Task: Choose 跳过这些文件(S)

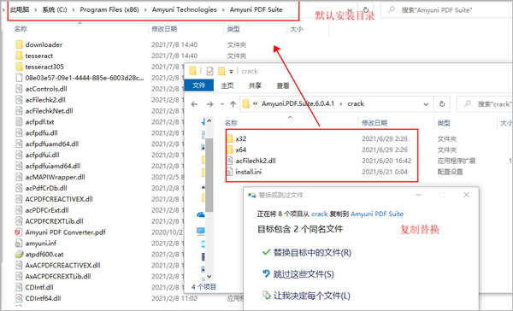Action: click(x=304, y=274)
